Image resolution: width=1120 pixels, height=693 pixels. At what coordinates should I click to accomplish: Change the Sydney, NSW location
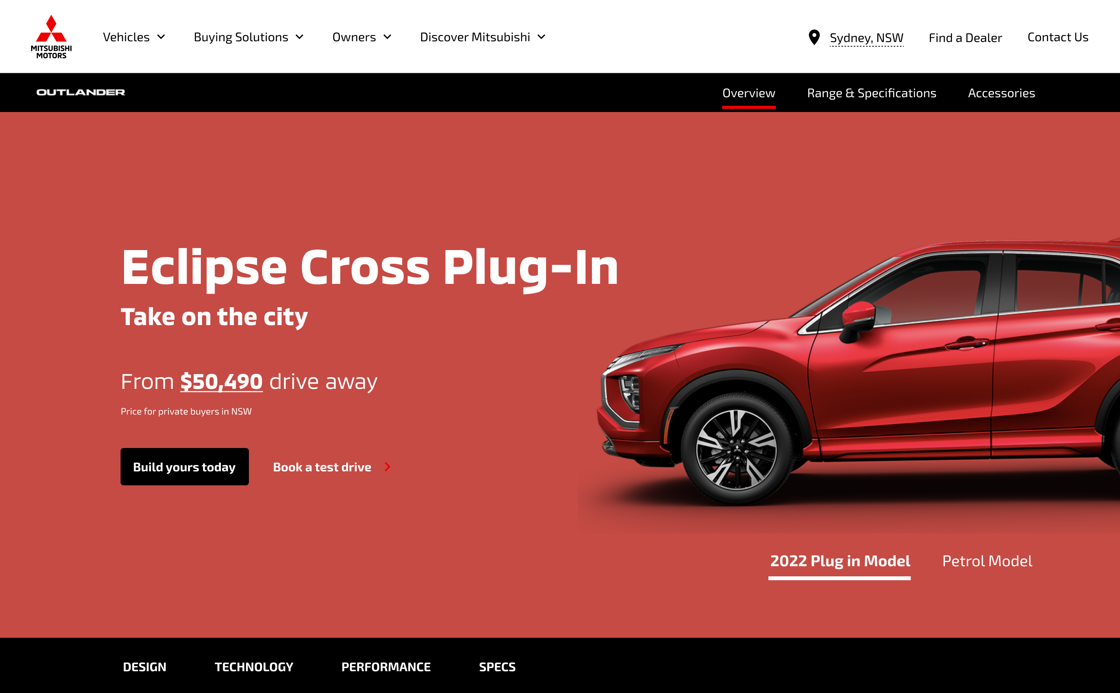866,38
